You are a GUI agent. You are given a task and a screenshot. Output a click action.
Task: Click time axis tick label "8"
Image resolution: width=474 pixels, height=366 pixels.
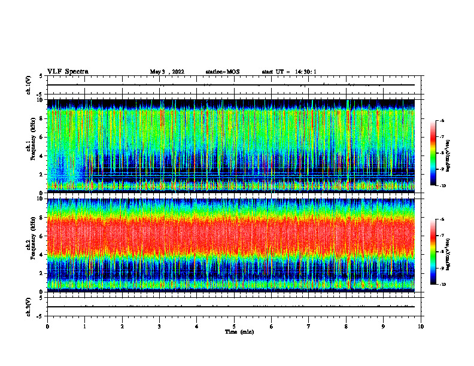346,327
